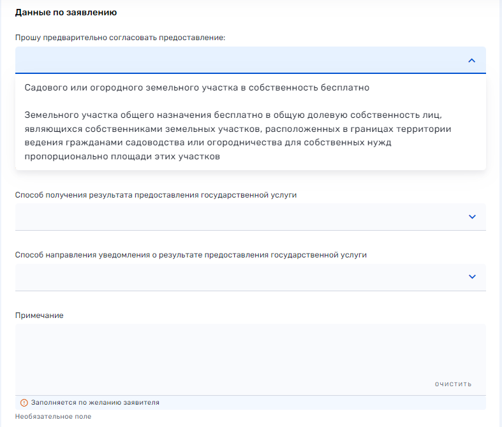Click the hint text 'Заполняется по желанию заявителя'

click(95, 403)
